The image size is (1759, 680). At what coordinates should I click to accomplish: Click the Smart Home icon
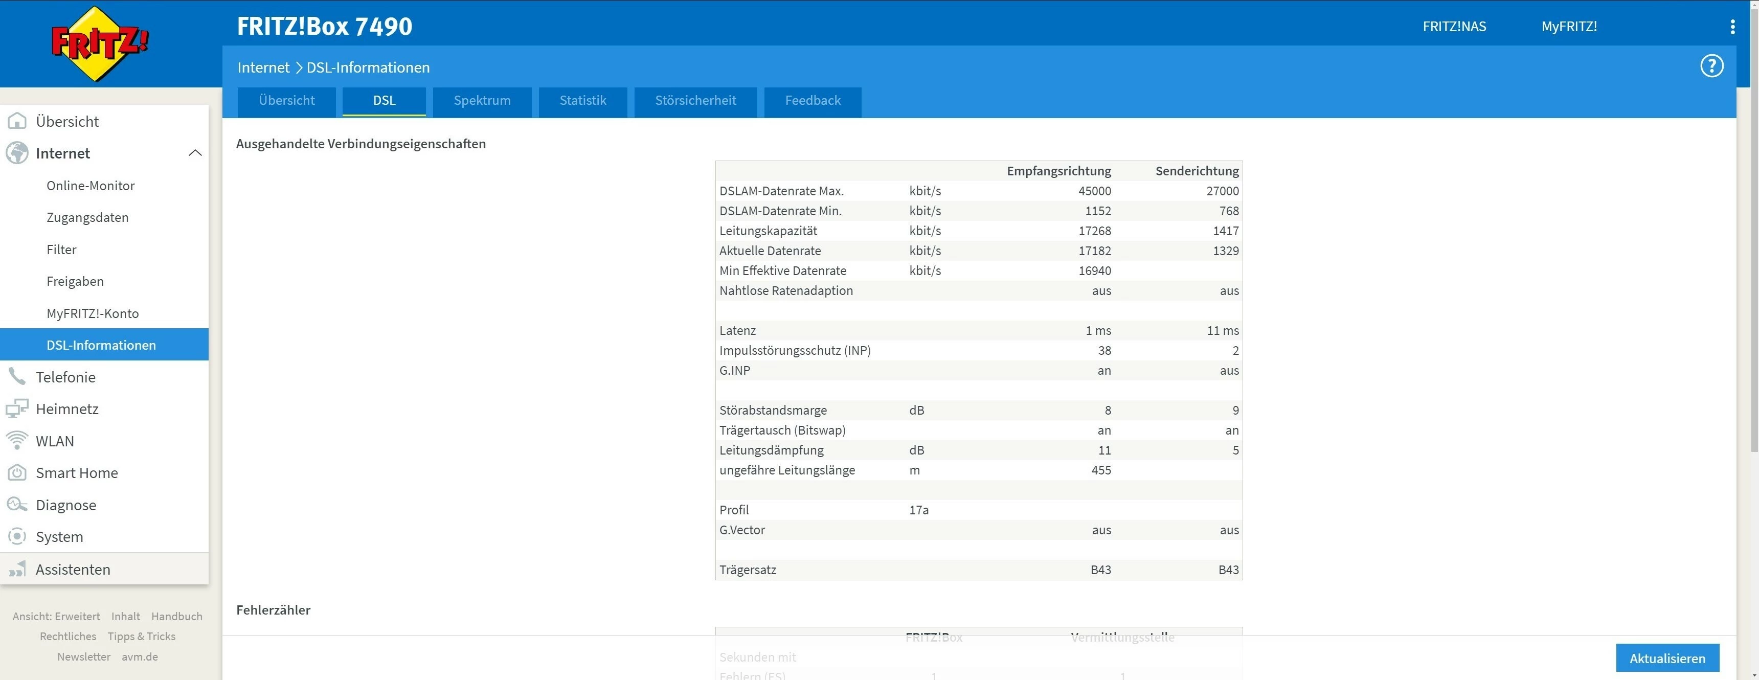tap(17, 472)
